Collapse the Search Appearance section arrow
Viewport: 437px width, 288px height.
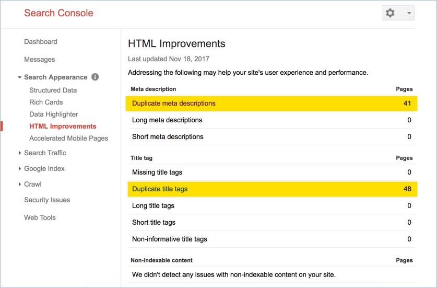19,77
